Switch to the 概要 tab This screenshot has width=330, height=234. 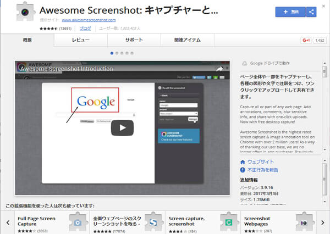point(28,41)
